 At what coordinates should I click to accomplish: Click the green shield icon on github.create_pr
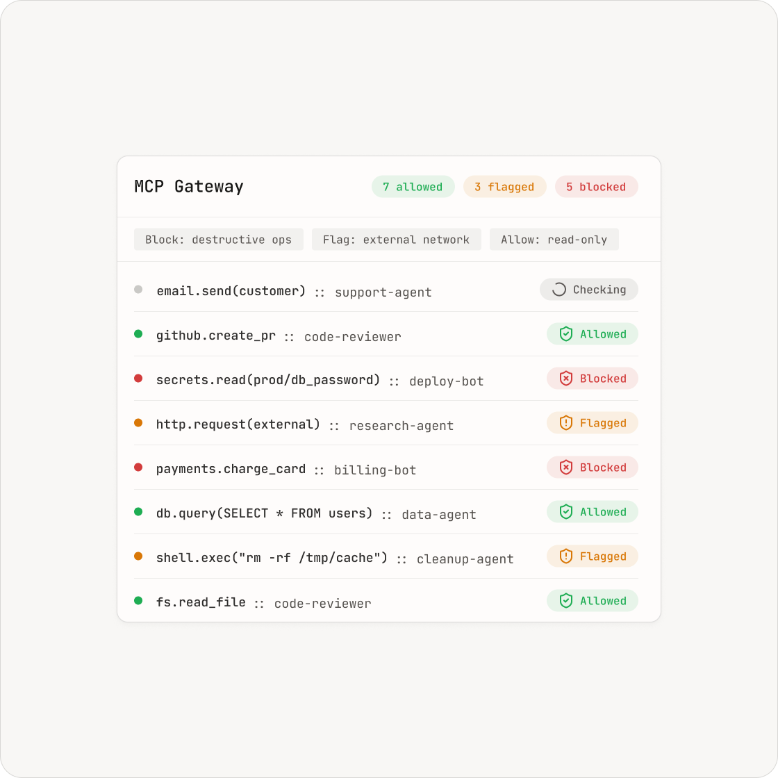click(x=565, y=334)
